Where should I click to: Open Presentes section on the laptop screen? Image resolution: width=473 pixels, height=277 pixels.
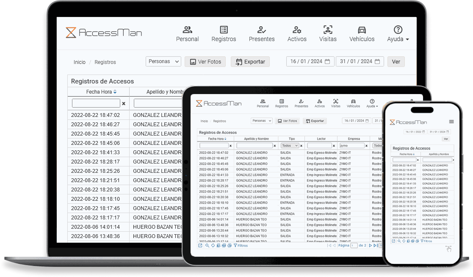point(262,34)
